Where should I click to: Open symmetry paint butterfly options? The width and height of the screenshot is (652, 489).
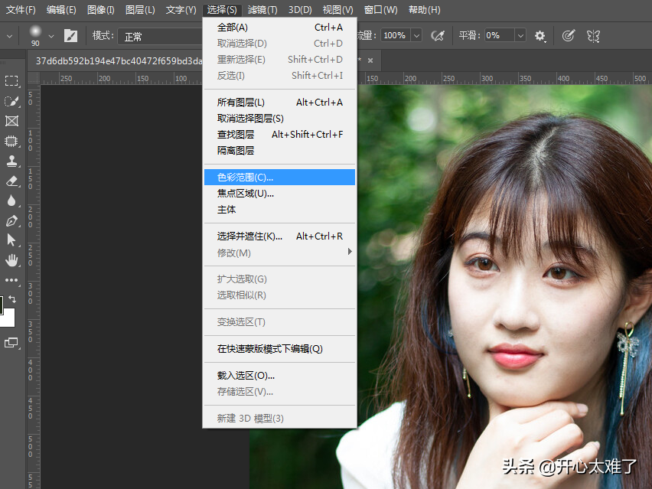click(x=593, y=35)
